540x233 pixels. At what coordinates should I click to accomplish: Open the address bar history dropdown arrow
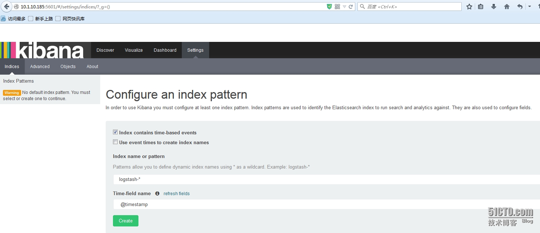pyautogui.click(x=344, y=7)
